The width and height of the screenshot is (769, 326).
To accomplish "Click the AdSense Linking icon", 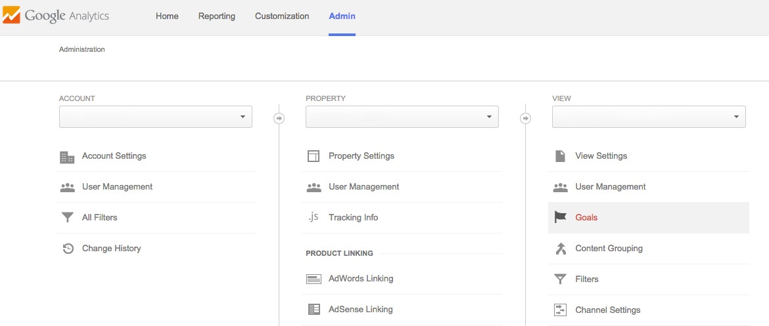I will tap(314, 309).
